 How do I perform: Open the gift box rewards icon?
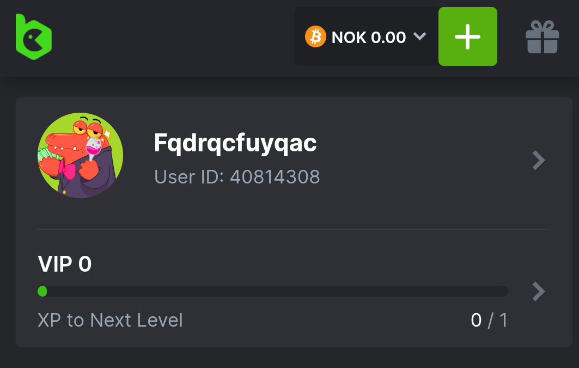click(542, 36)
